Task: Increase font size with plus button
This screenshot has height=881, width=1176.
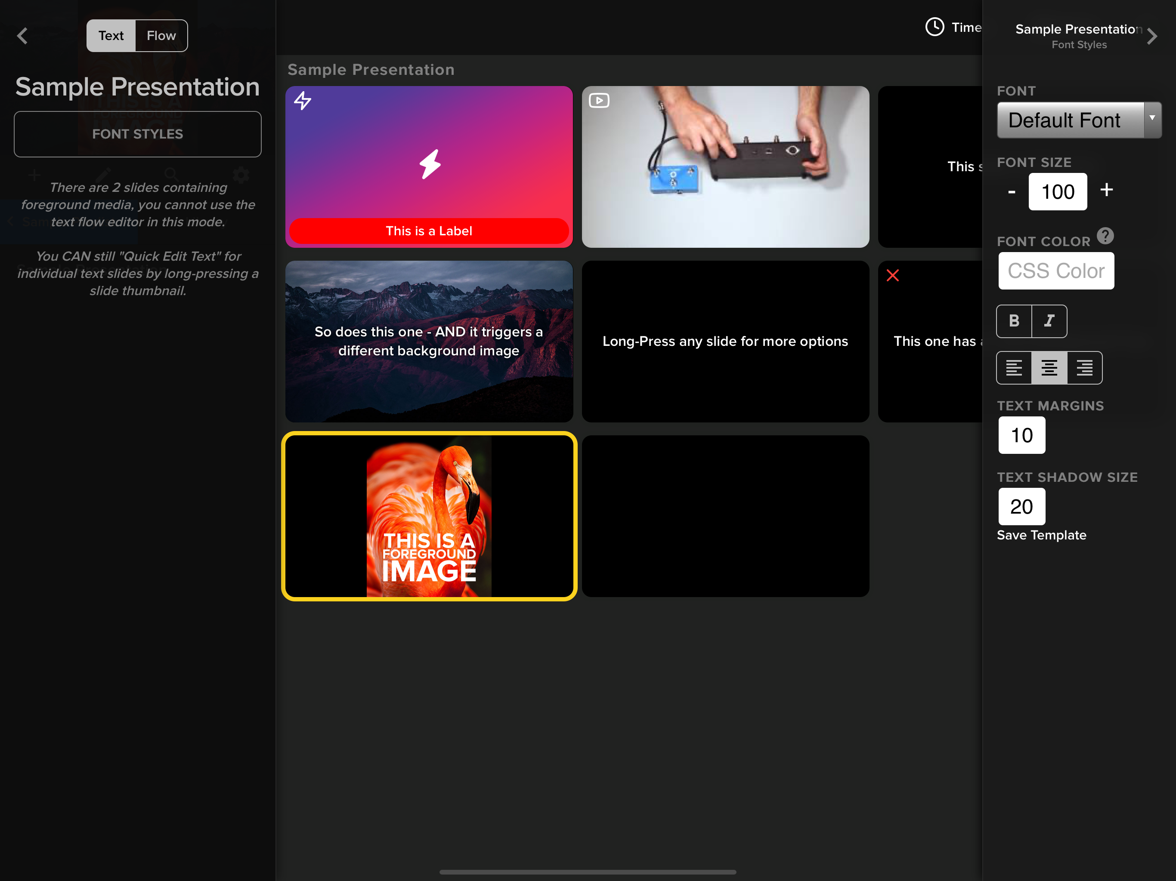Action: click(1107, 190)
